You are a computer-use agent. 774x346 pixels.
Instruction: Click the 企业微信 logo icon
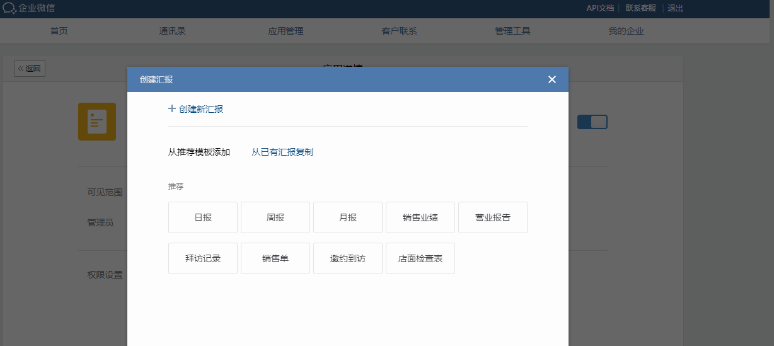click(9, 8)
